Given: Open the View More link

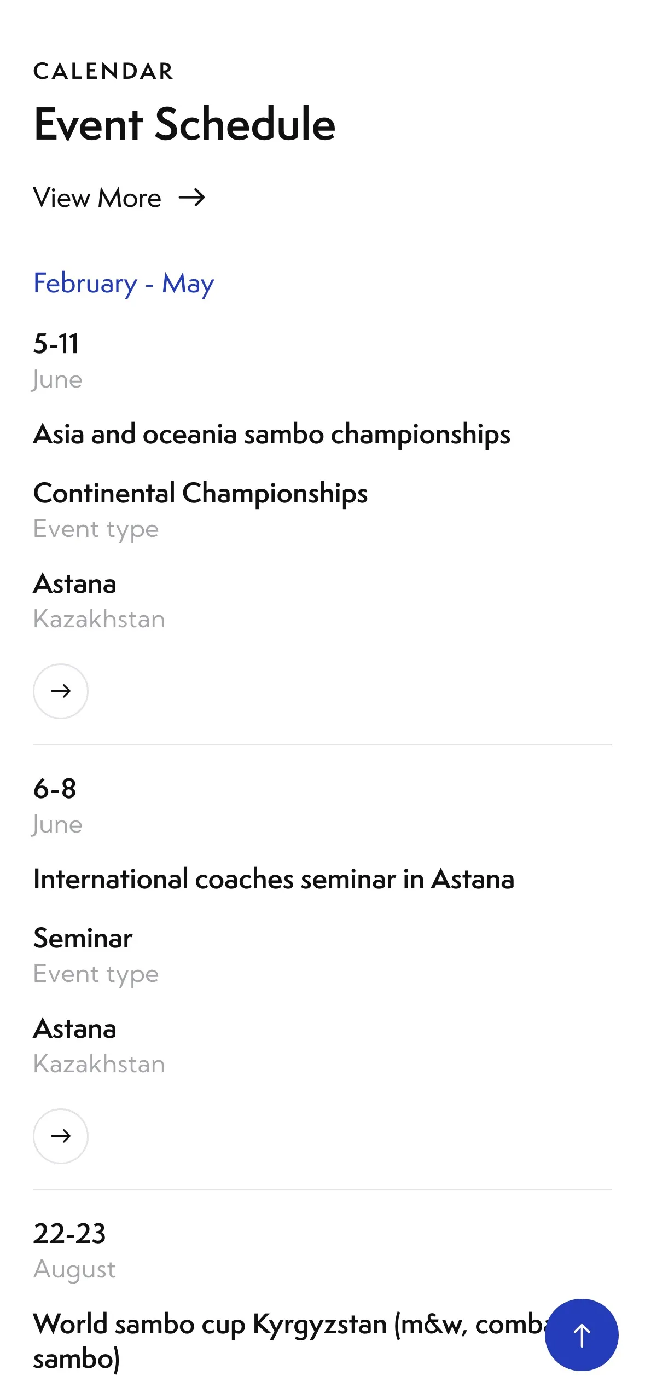Looking at the screenshot, I should pos(119,197).
